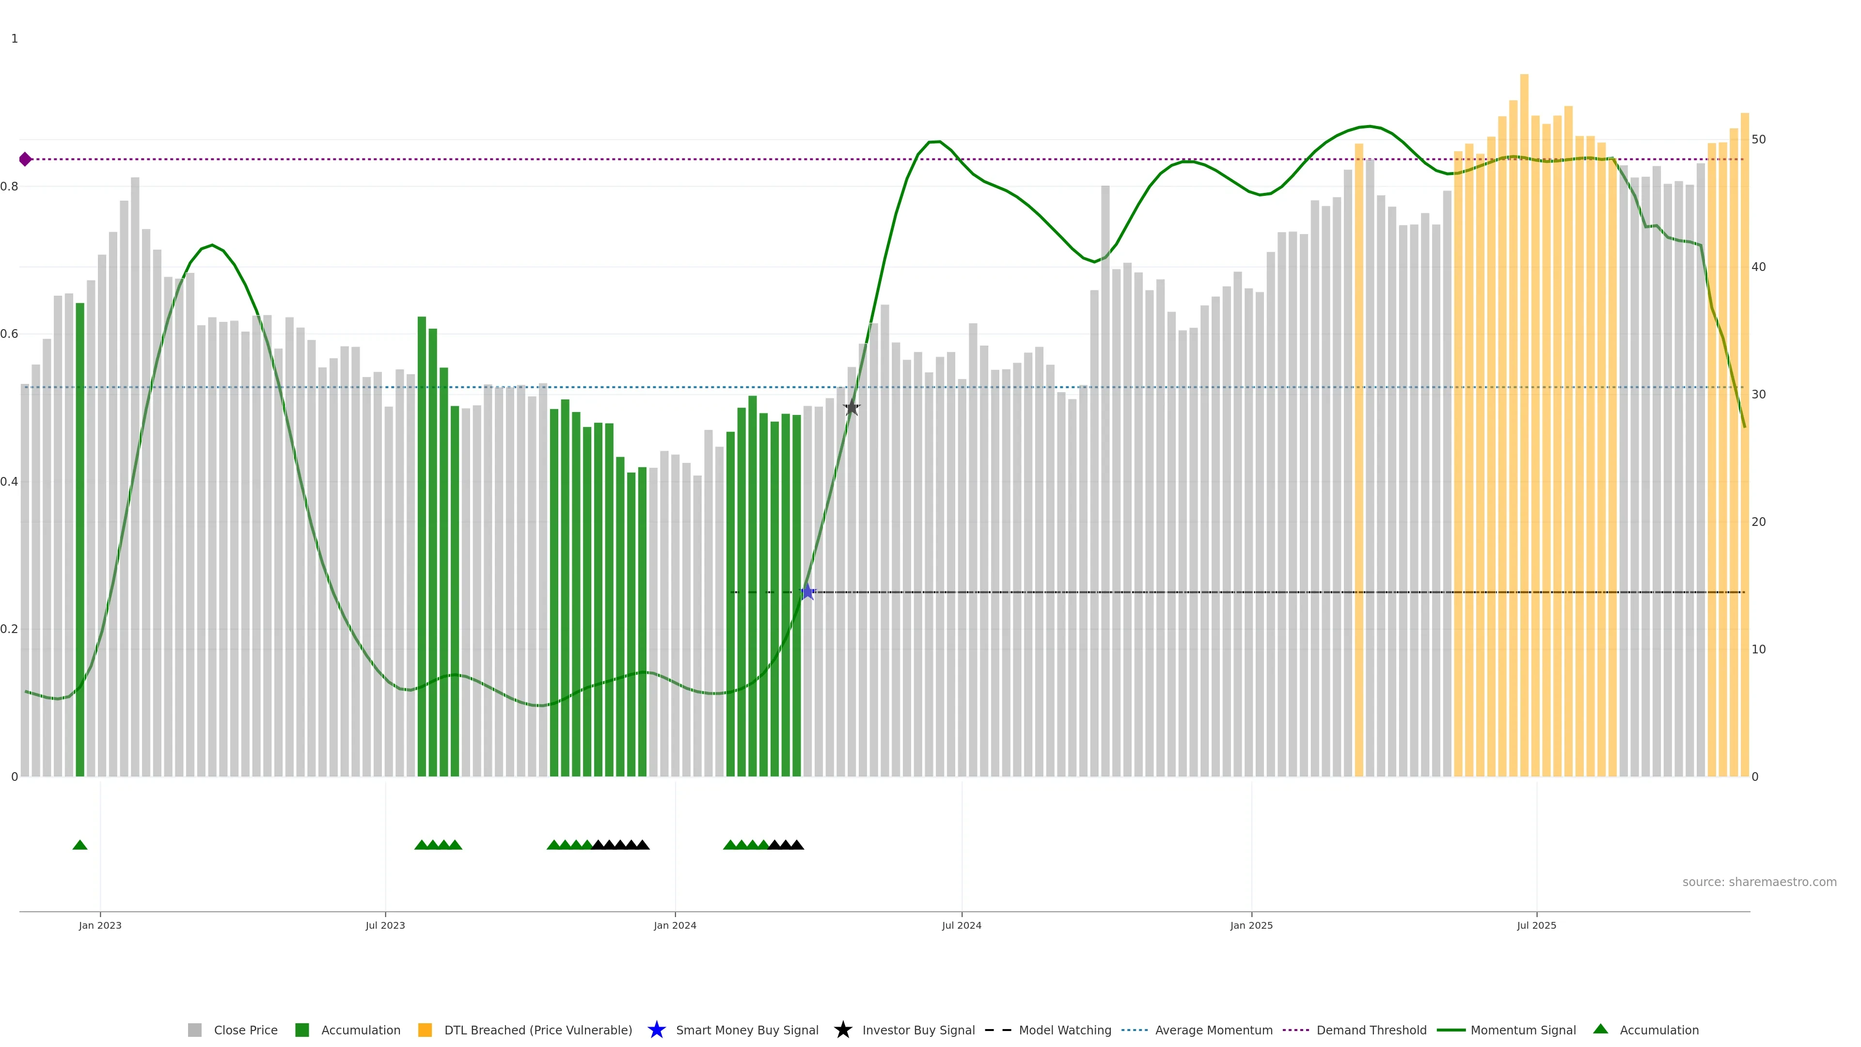Screen dimensions: 1861x1047
Task: Click the blue Smart Money Buy Signal star on chart
Action: click(x=808, y=592)
